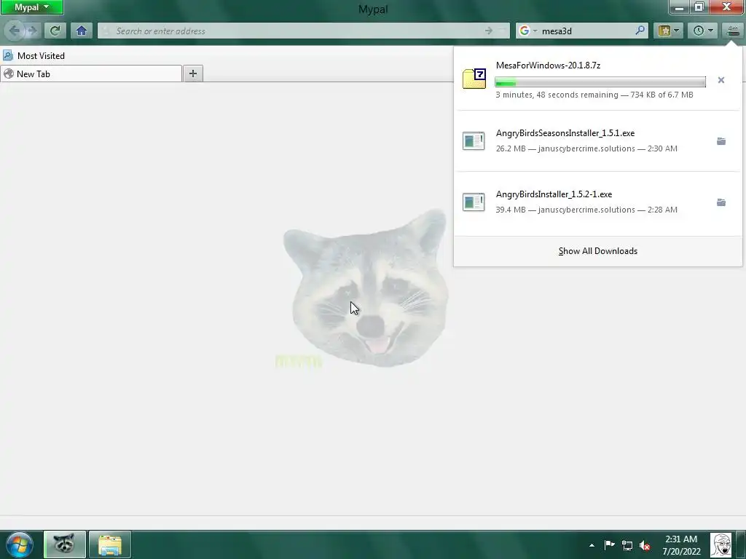Open the Mypal application menu
Viewport: 746px width, 559px height.
click(31, 7)
